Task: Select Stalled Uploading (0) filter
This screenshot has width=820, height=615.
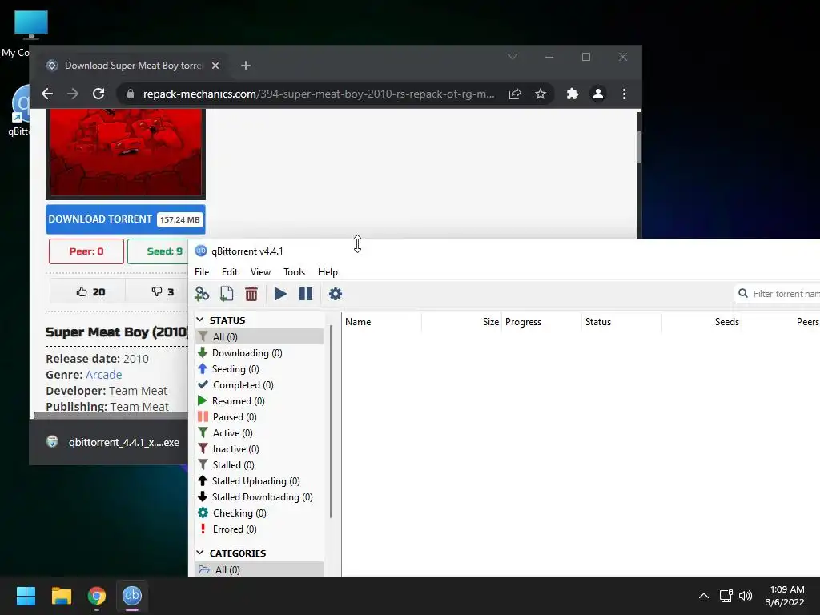Action: (259, 481)
